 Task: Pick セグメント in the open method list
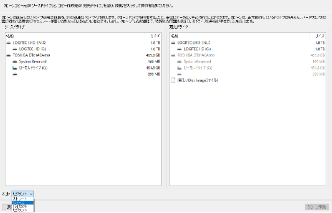(x=20, y=210)
